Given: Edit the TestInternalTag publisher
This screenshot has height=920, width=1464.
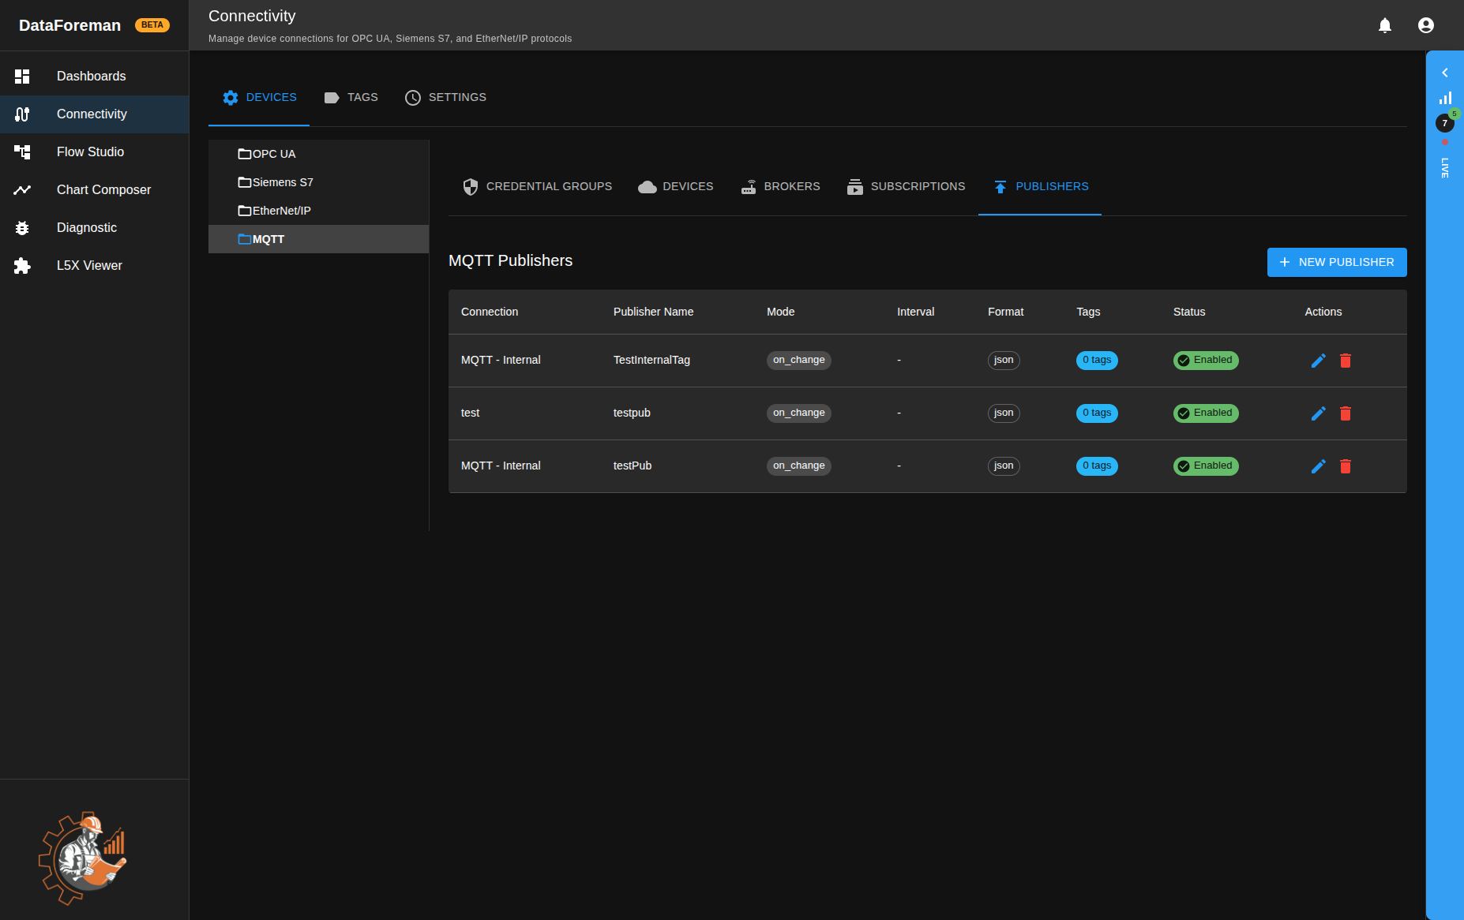Looking at the screenshot, I should tap(1318, 361).
